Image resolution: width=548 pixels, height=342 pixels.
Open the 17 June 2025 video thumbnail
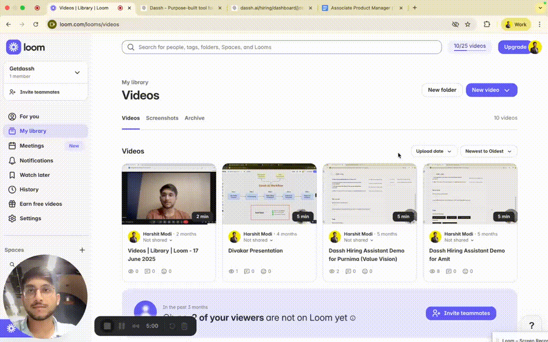point(169,194)
